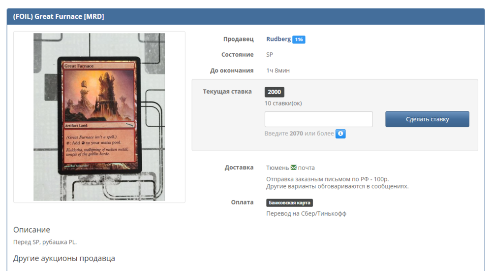Click the green envelope icon next to Тюмень
The width and height of the screenshot is (492, 271).
coord(294,168)
